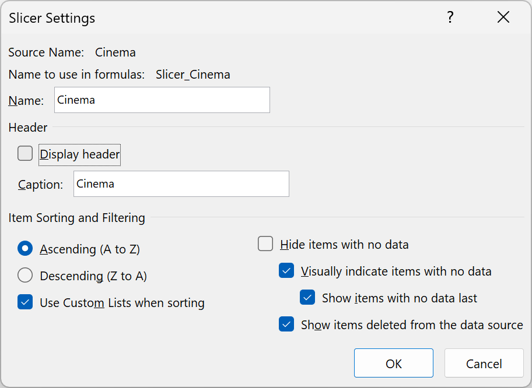
Task: Click the Help question mark icon
Action: 450,17
